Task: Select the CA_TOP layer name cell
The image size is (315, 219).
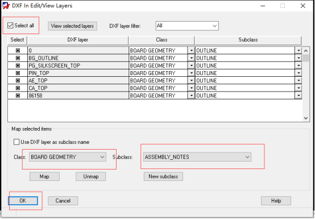Action: [78, 88]
